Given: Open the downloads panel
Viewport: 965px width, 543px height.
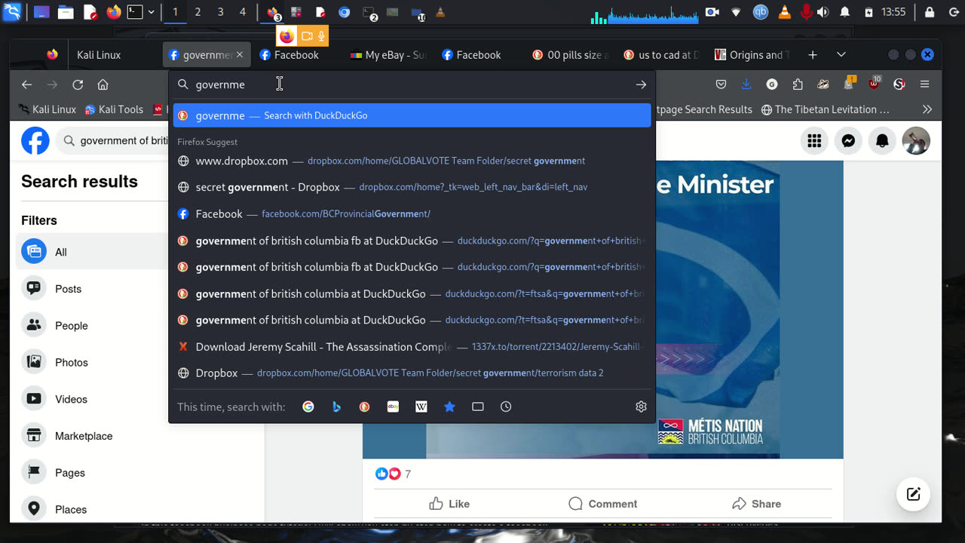Looking at the screenshot, I should click(x=746, y=84).
